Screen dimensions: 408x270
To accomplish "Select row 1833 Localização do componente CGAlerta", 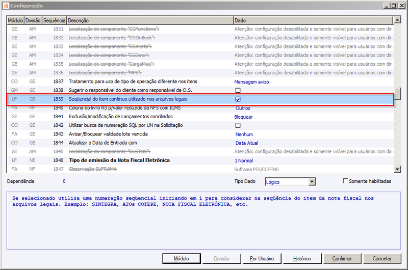I will click(200, 46).
